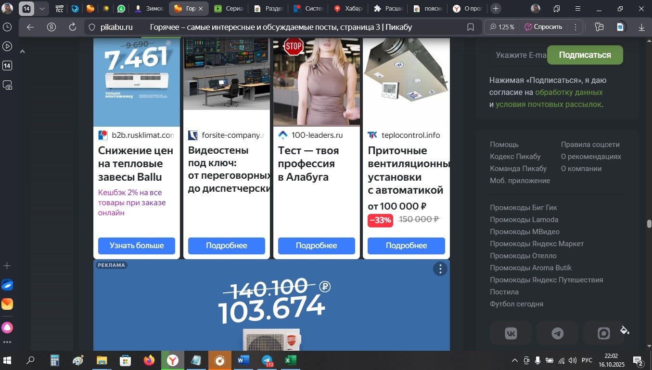Viewport: 652px width, 370px height.
Task: Click the VK social network icon
Action: click(x=511, y=333)
